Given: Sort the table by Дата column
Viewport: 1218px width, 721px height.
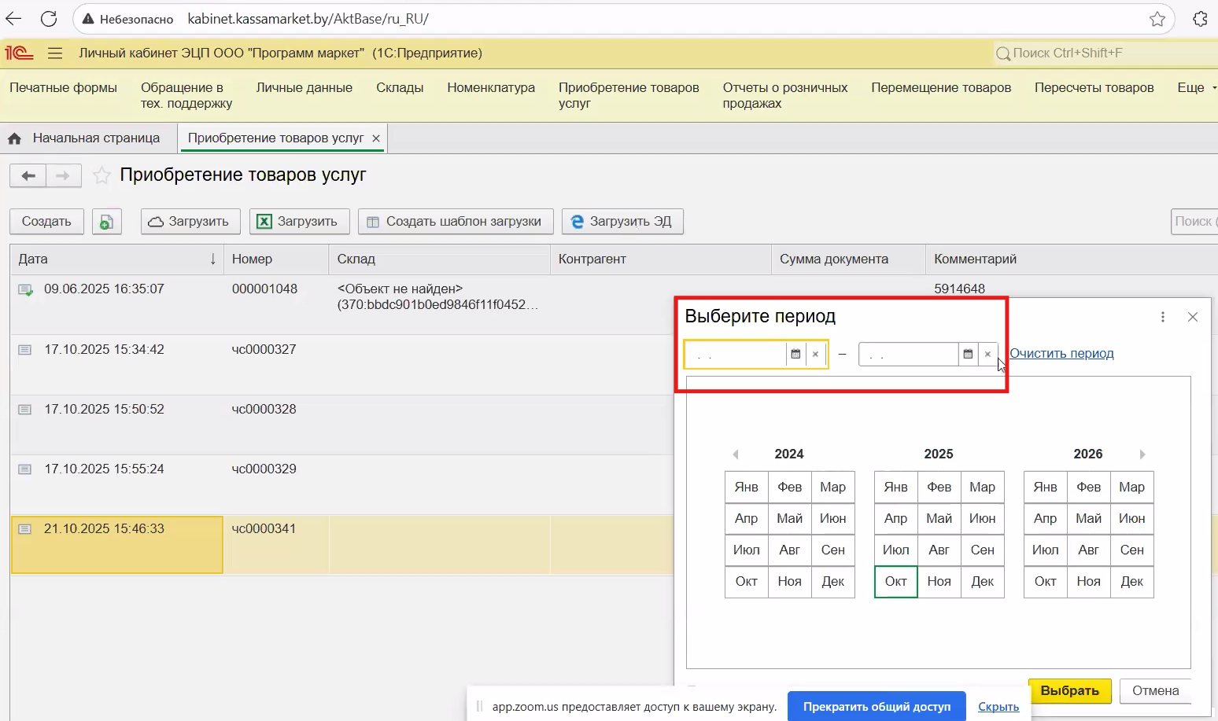Looking at the screenshot, I should tap(116, 259).
